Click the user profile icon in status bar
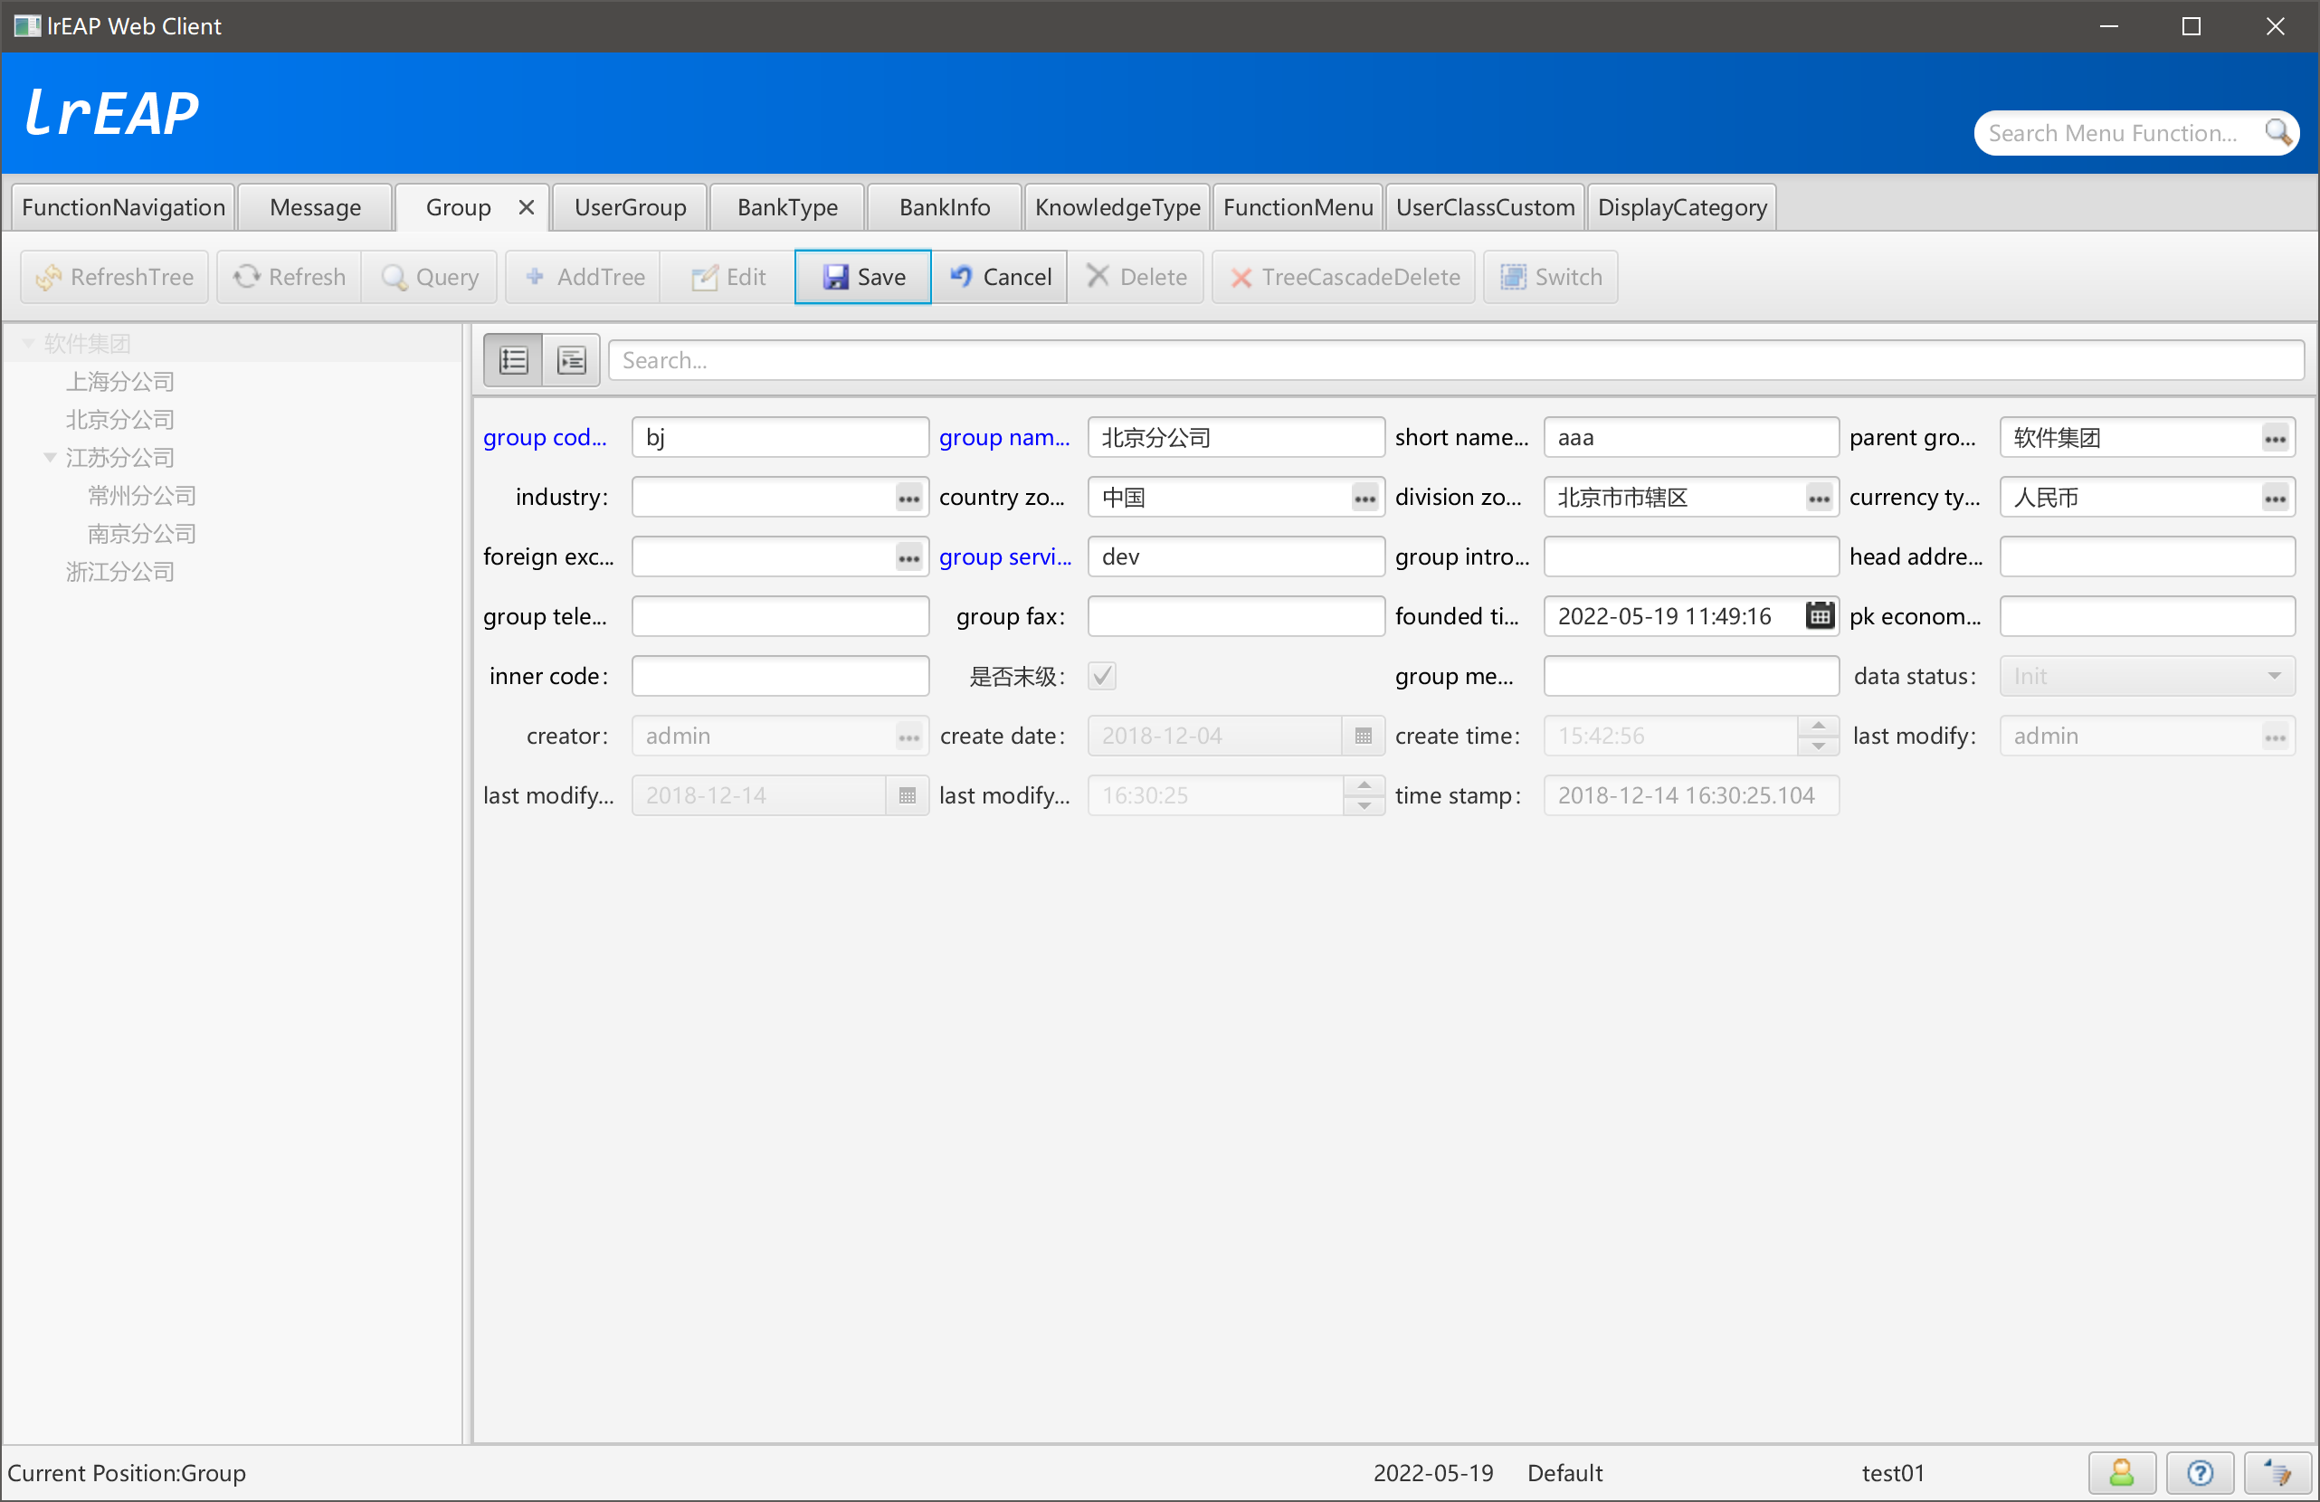This screenshot has width=2320, height=1502. (x=2121, y=1472)
